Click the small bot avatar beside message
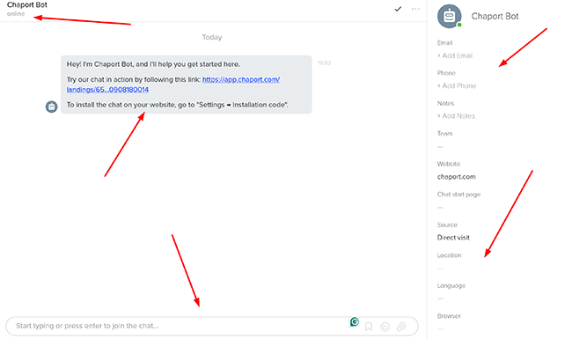This screenshot has width=572, height=339. click(51, 107)
